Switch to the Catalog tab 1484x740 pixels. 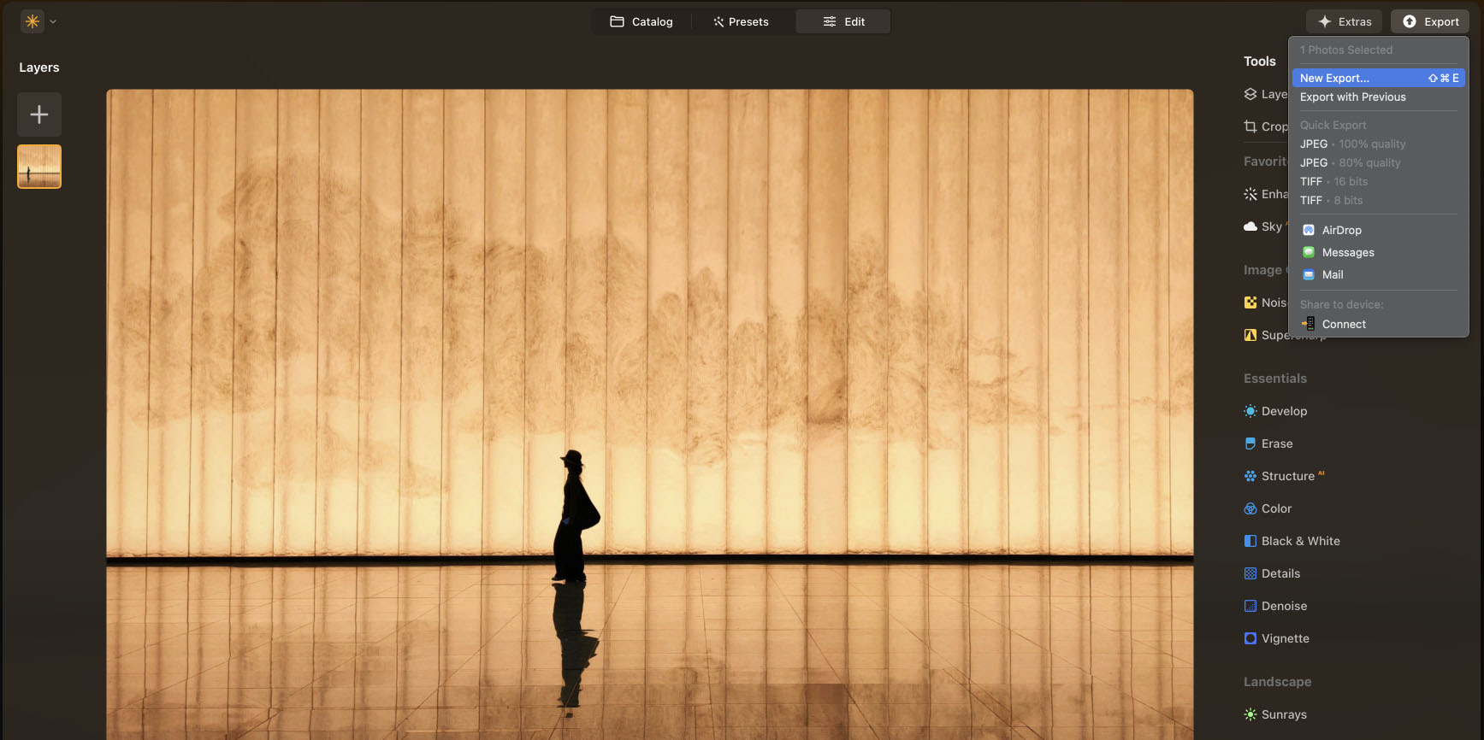pyautogui.click(x=641, y=21)
